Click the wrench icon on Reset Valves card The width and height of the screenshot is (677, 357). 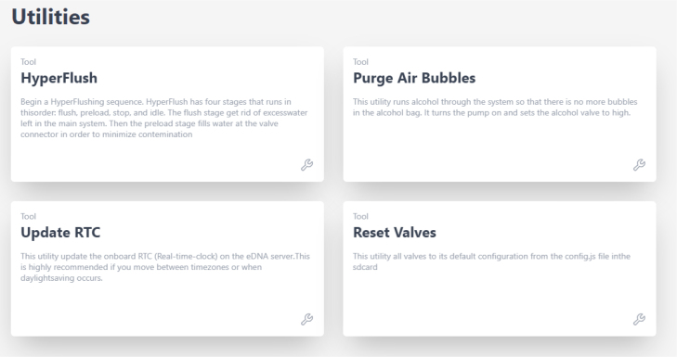click(639, 319)
